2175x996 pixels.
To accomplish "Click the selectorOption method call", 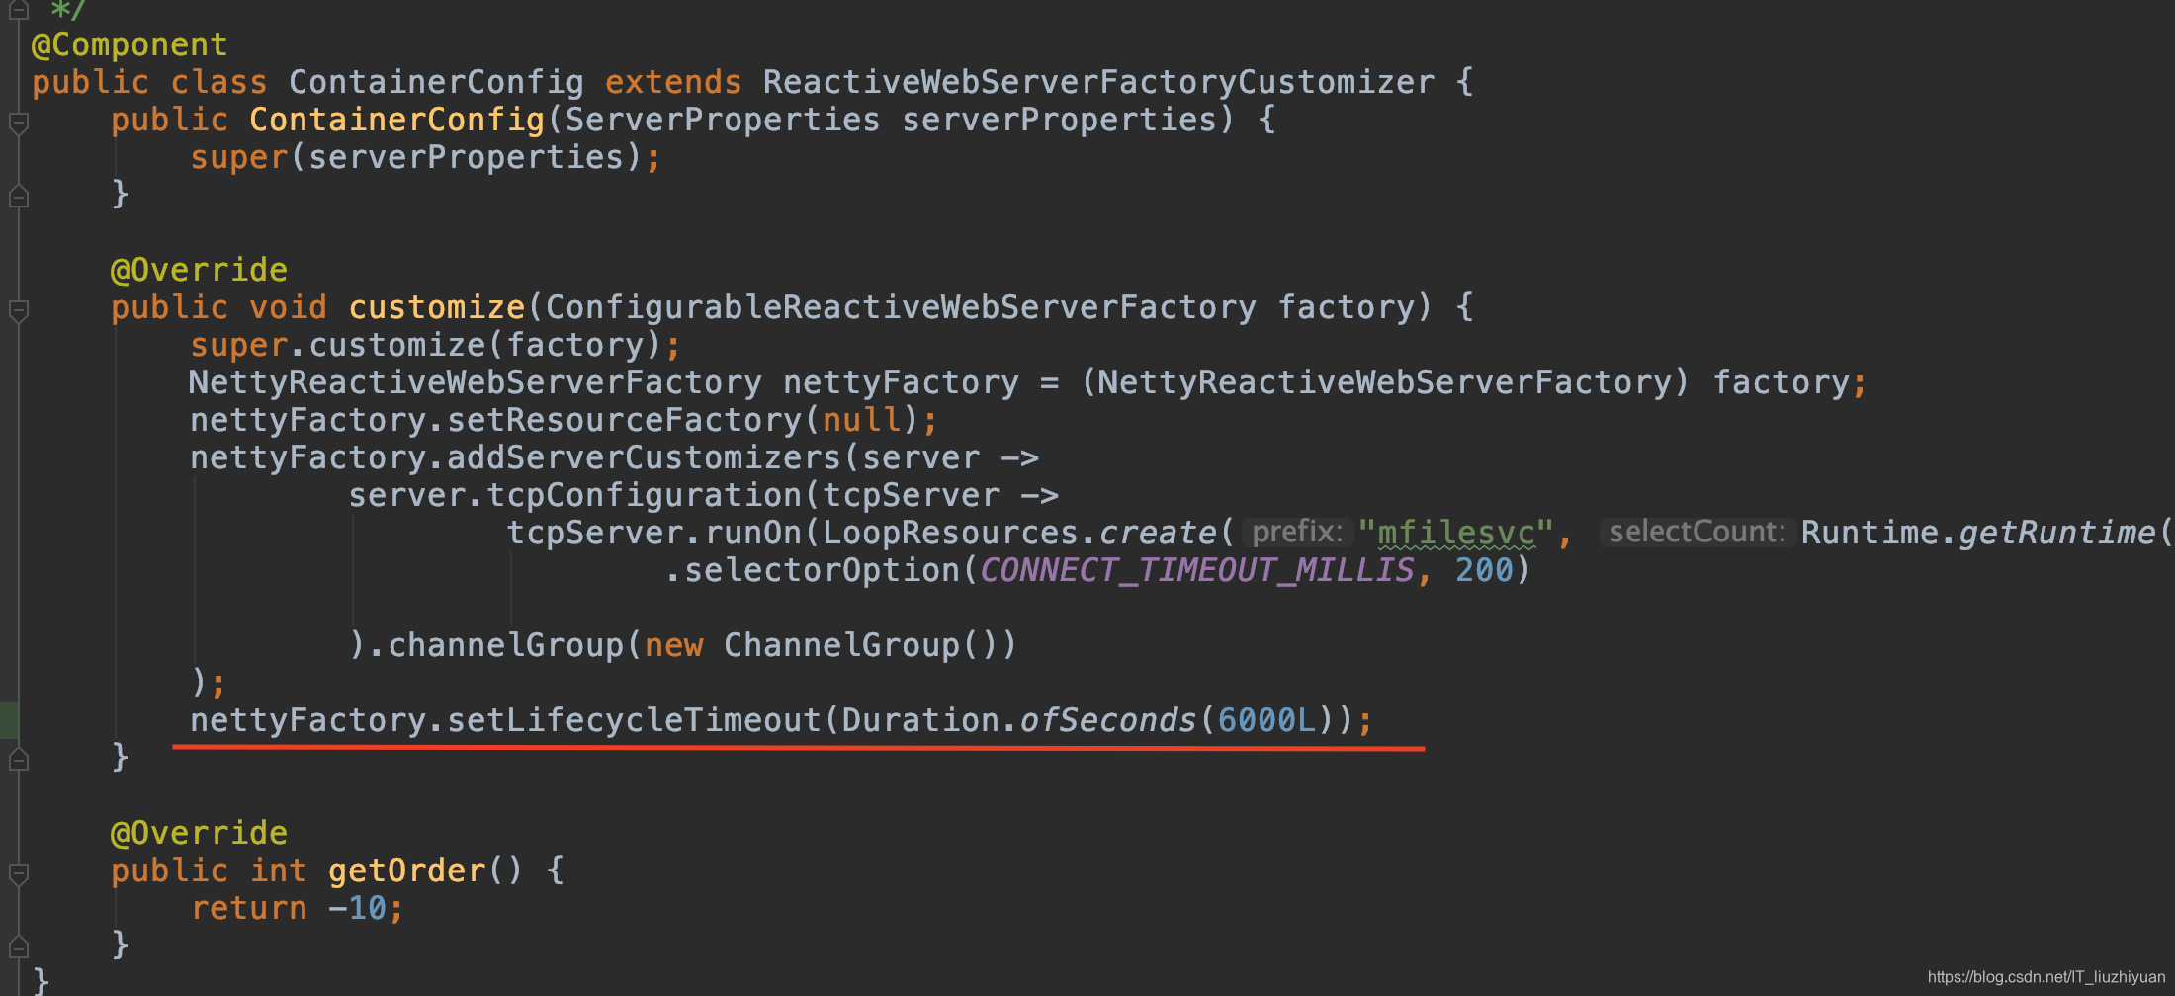I will tap(822, 570).
